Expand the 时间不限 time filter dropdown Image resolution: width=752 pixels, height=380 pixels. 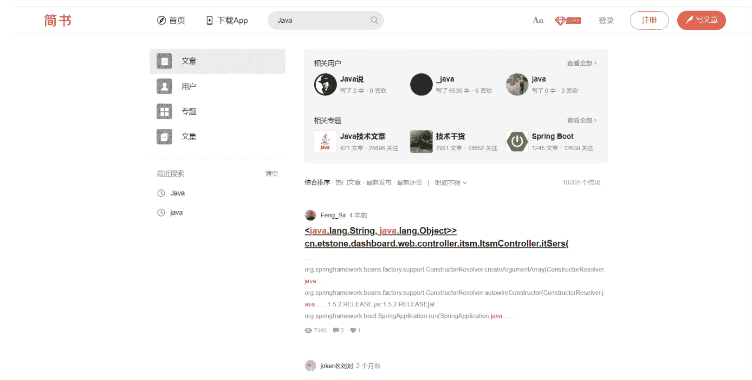tap(450, 183)
